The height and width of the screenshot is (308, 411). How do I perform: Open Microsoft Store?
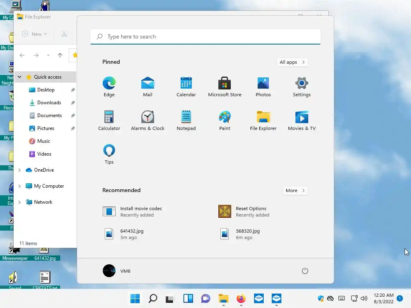225,87
